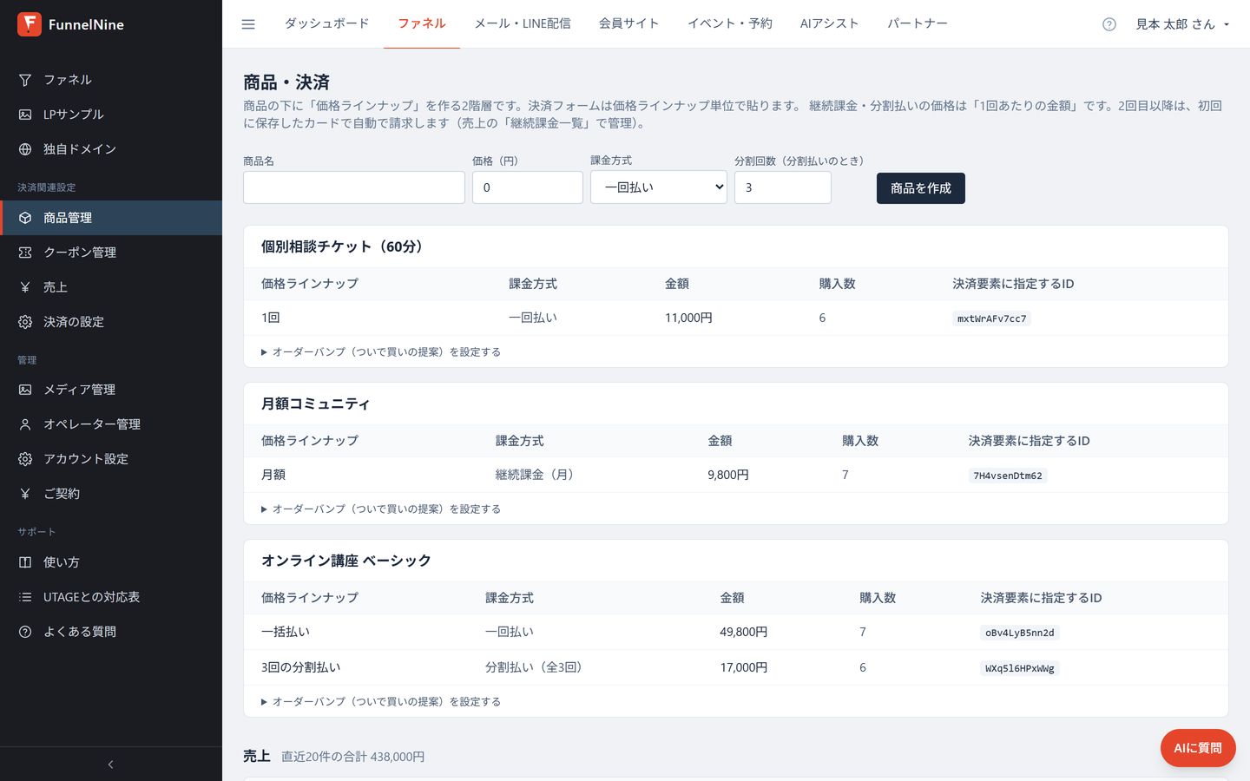The image size is (1250, 781).
Task: Click the 49,800円 amount cell
Action: [x=744, y=633]
